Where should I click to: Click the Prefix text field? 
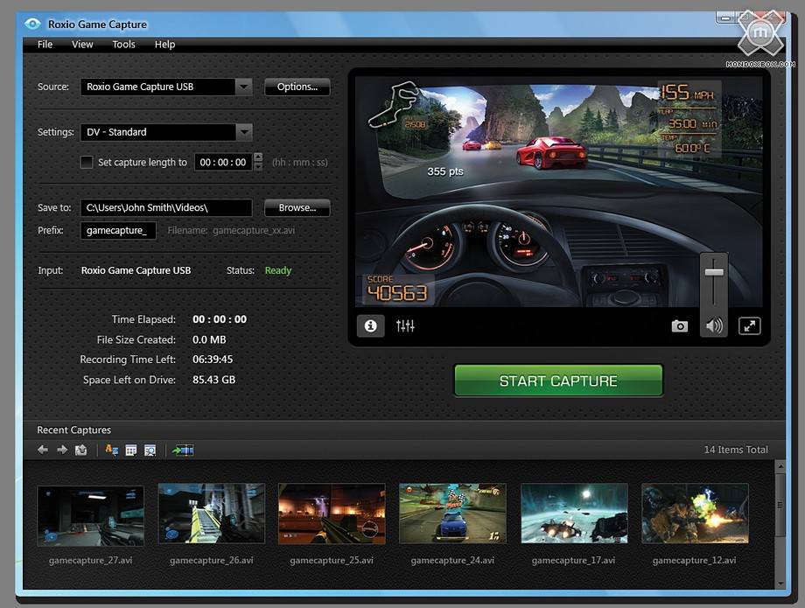click(119, 230)
